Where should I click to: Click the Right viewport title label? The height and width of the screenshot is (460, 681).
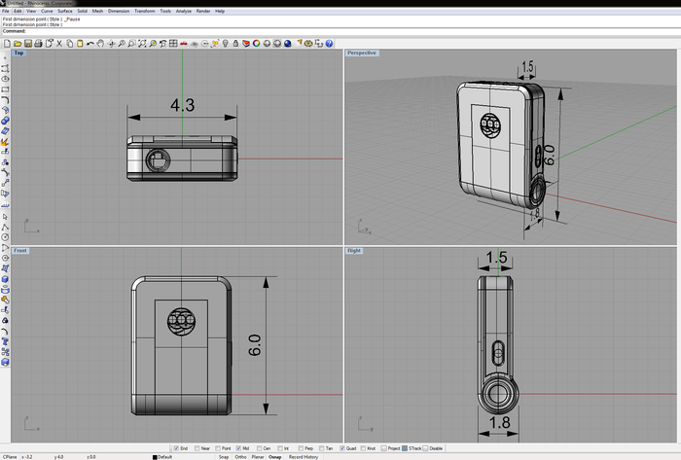pos(354,251)
